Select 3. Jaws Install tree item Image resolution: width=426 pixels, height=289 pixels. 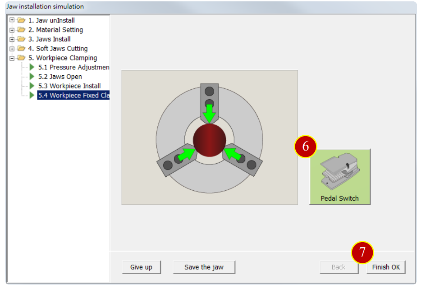point(49,39)
